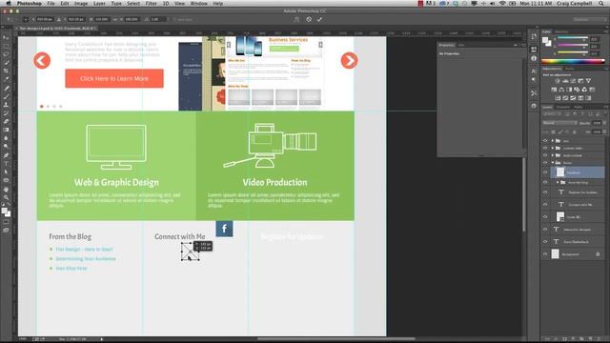The image size is (610, 343).
Task: Switch to the Styles tab
Action: pyautogui.click(x=570, y=69)
